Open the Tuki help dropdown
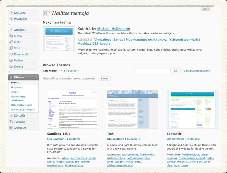This screenshot has width=227, height=173. (x=206, y=9)
